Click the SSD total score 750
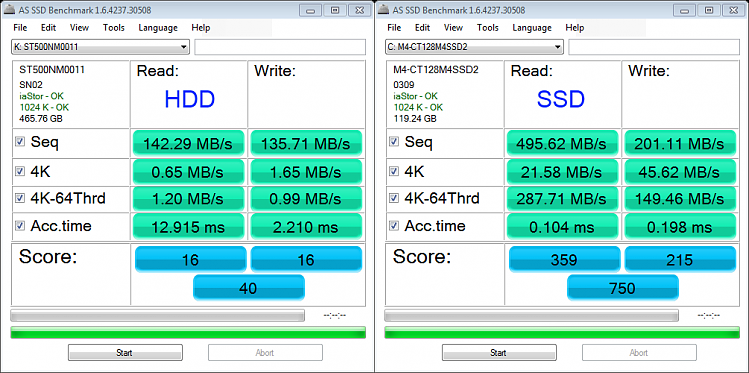749x373 pixels. 623,287
